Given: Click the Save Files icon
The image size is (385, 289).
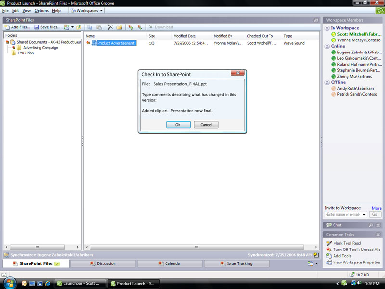Looking at the screenshot, I should tap(37, 27).
